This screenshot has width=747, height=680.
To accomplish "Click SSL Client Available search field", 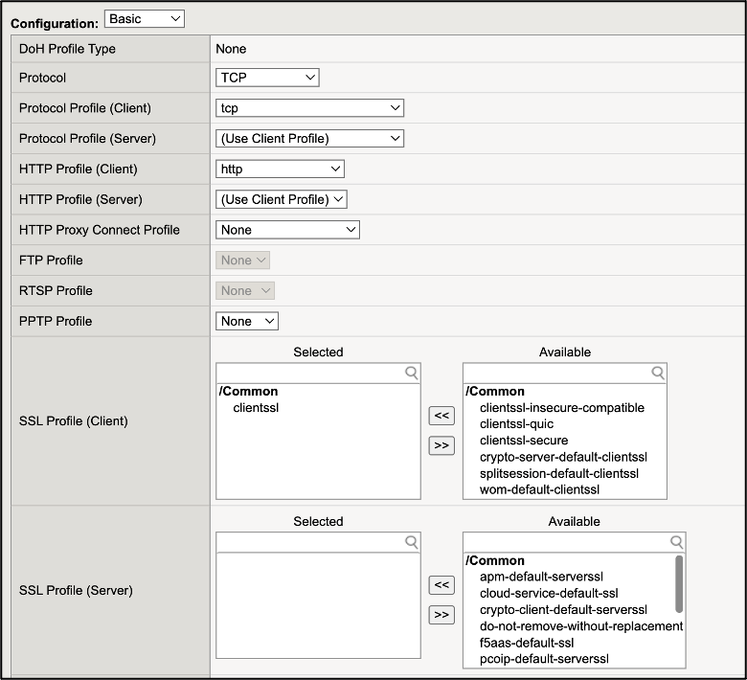I will [x=555, y=373].
